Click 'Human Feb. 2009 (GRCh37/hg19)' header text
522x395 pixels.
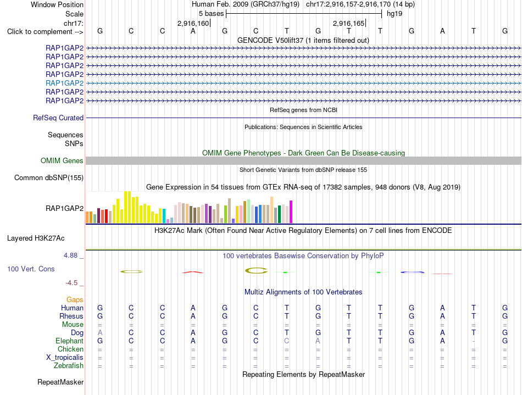coord(246,4)
